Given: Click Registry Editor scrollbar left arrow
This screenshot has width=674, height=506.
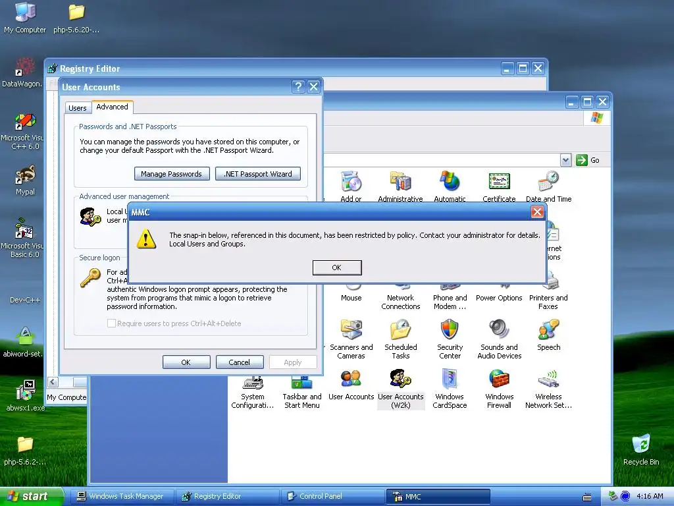Looking at the screenshot, I should coord(53,381).
